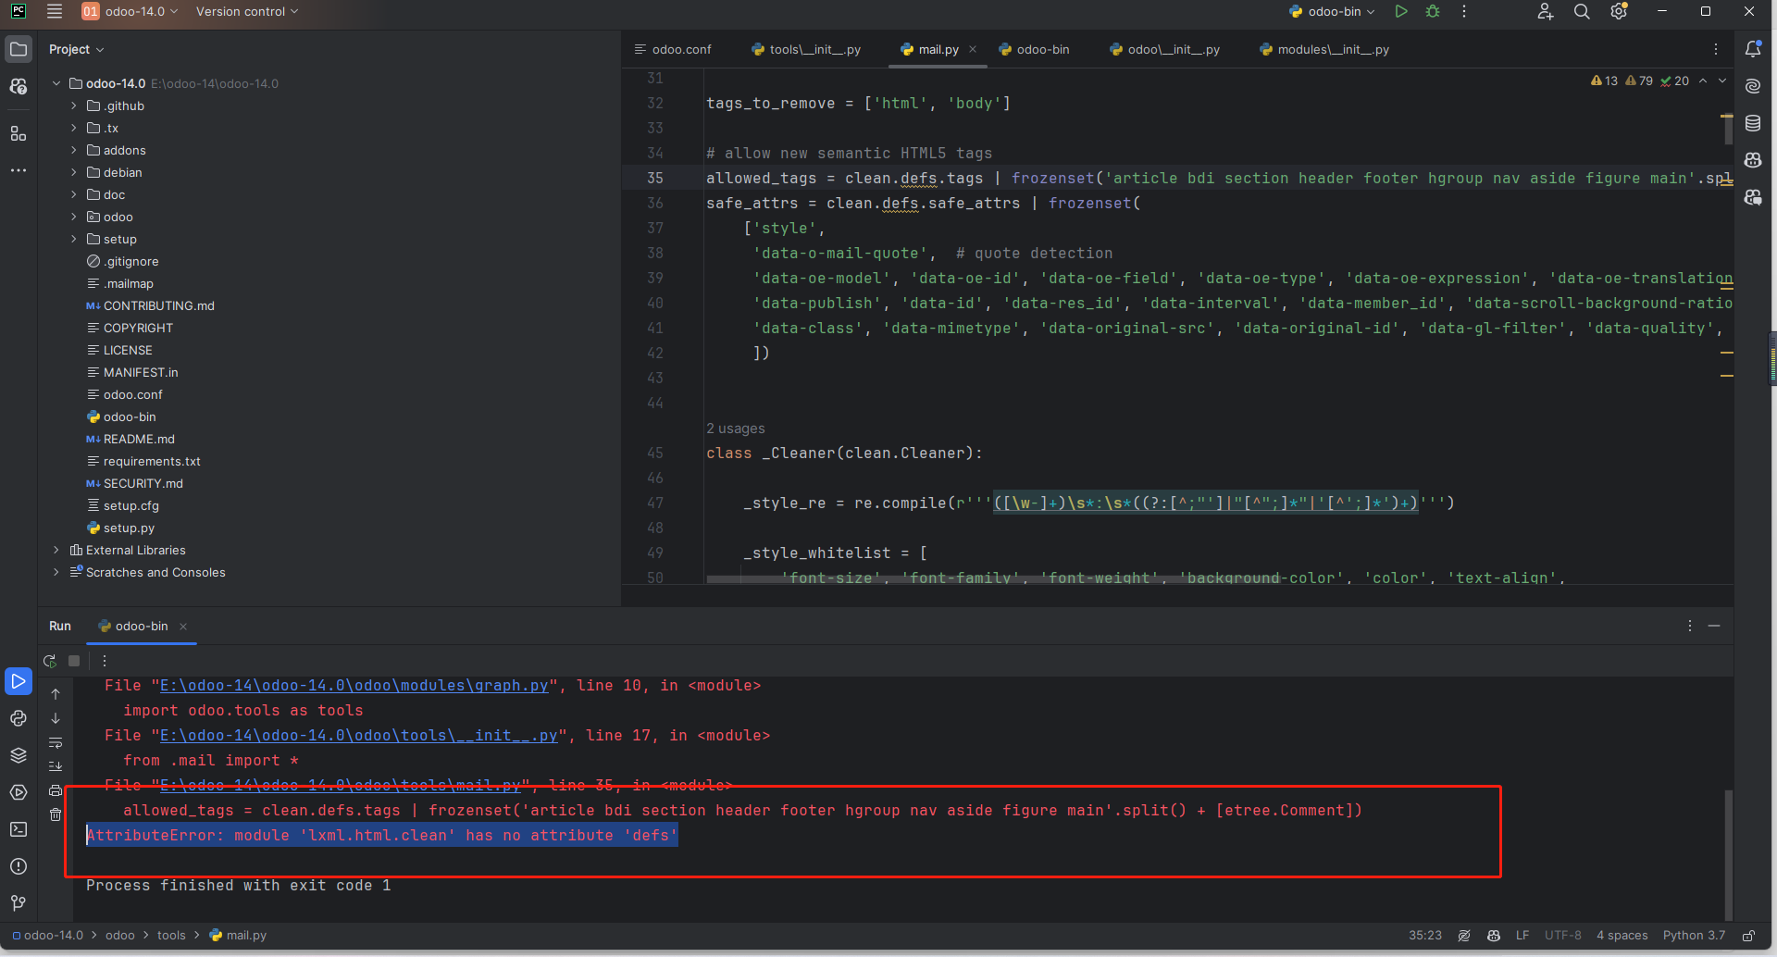1777x957 pixels.
Task: Clear all console output trash icon
Action: tap(56, 814)
